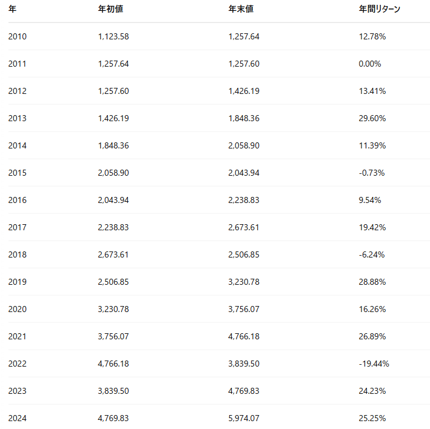The image size is (430, 429).
Task: Select the 2015 return -0.73%
Action: tap(372, 173)
